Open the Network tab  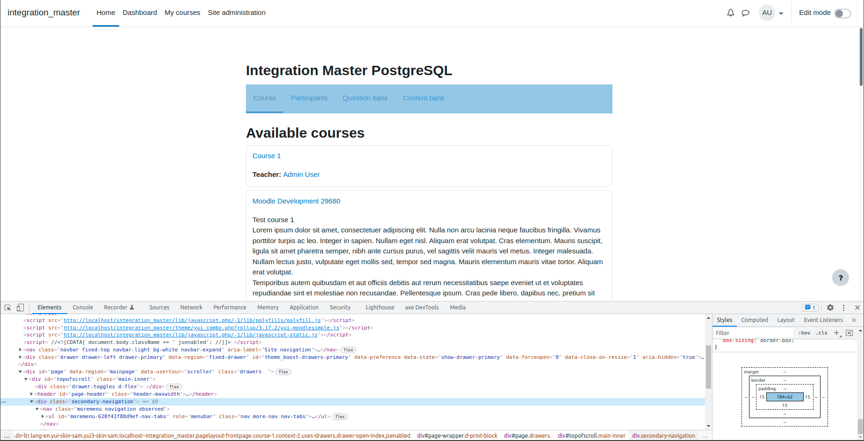coord(191,308)
